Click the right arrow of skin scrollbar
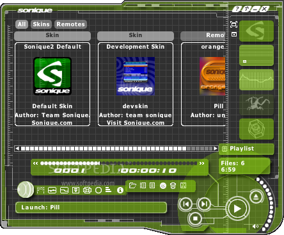This screenshot has width=284, height=235. pyautogui.click(x=216, y=149)
